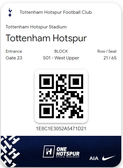This screenshot has width=123, height=168.
Task: Click the 501 - West Upper block text
Action: pyautogui.click(x=61, y=58)
